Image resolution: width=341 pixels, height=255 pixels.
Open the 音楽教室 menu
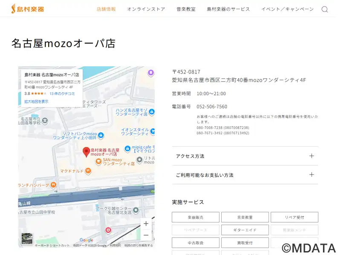tap(186, 9)
